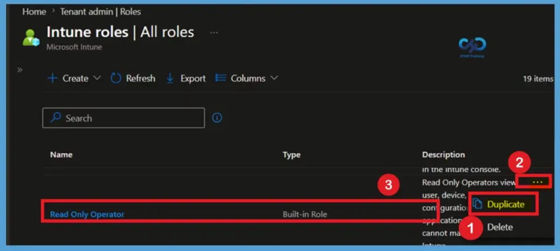Click the plus icon beside Create

point(52,79)
